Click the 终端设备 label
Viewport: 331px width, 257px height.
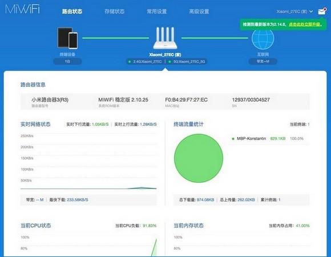(x=67, y=54)
